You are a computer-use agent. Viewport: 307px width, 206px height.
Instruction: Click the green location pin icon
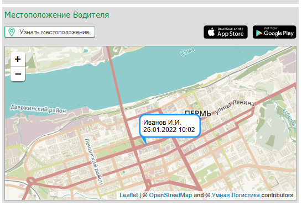tap(12, 32)
